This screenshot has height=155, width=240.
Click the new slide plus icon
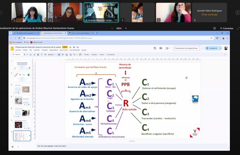coord(24,55)
